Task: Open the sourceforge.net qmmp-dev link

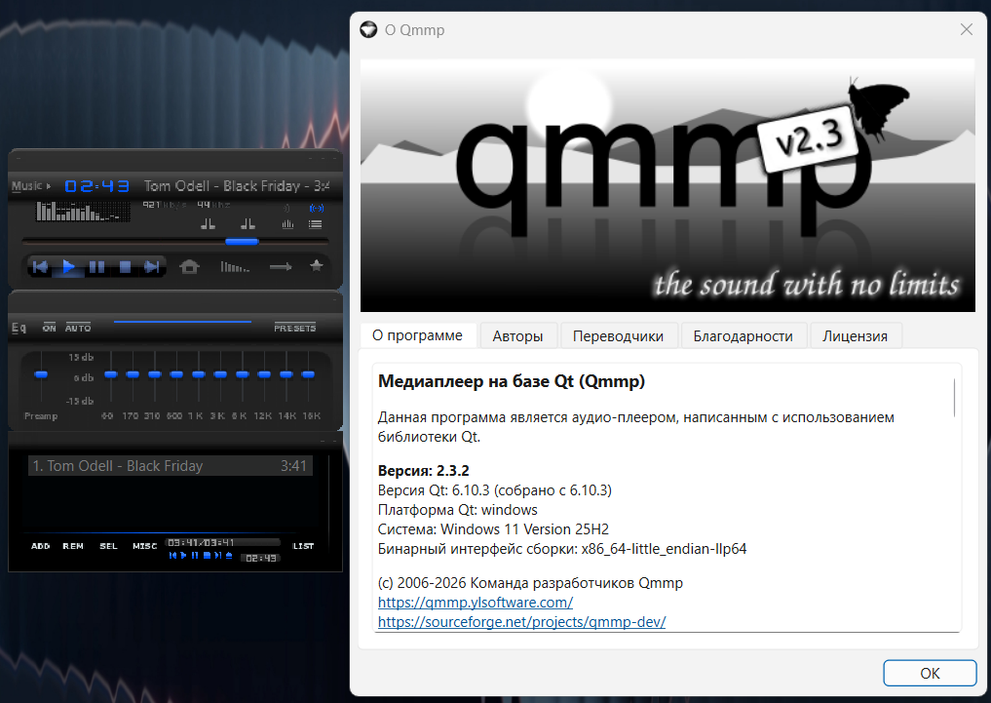Action: 521,621
